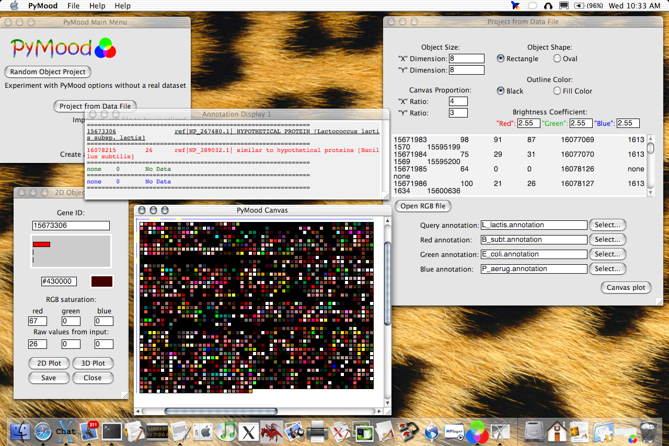669x446 pixels.
Task: Launch Safari from the Dock
Action: point(43,431)
